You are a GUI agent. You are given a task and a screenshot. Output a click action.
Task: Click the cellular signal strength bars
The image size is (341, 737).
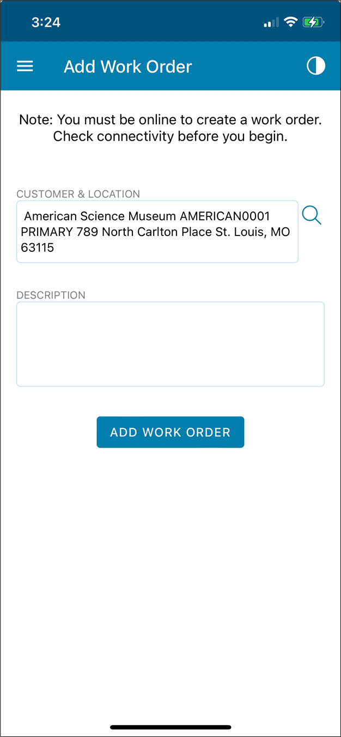(x=270, y=22)
